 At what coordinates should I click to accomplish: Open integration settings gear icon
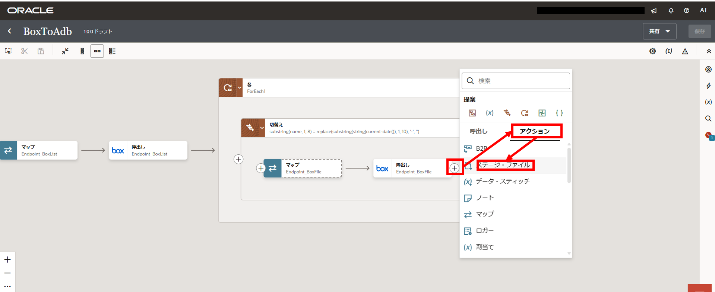click(x=652, y=51)
